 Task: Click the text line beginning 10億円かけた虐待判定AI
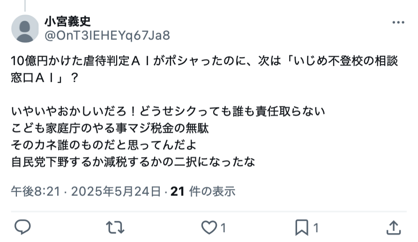(204, 61)
